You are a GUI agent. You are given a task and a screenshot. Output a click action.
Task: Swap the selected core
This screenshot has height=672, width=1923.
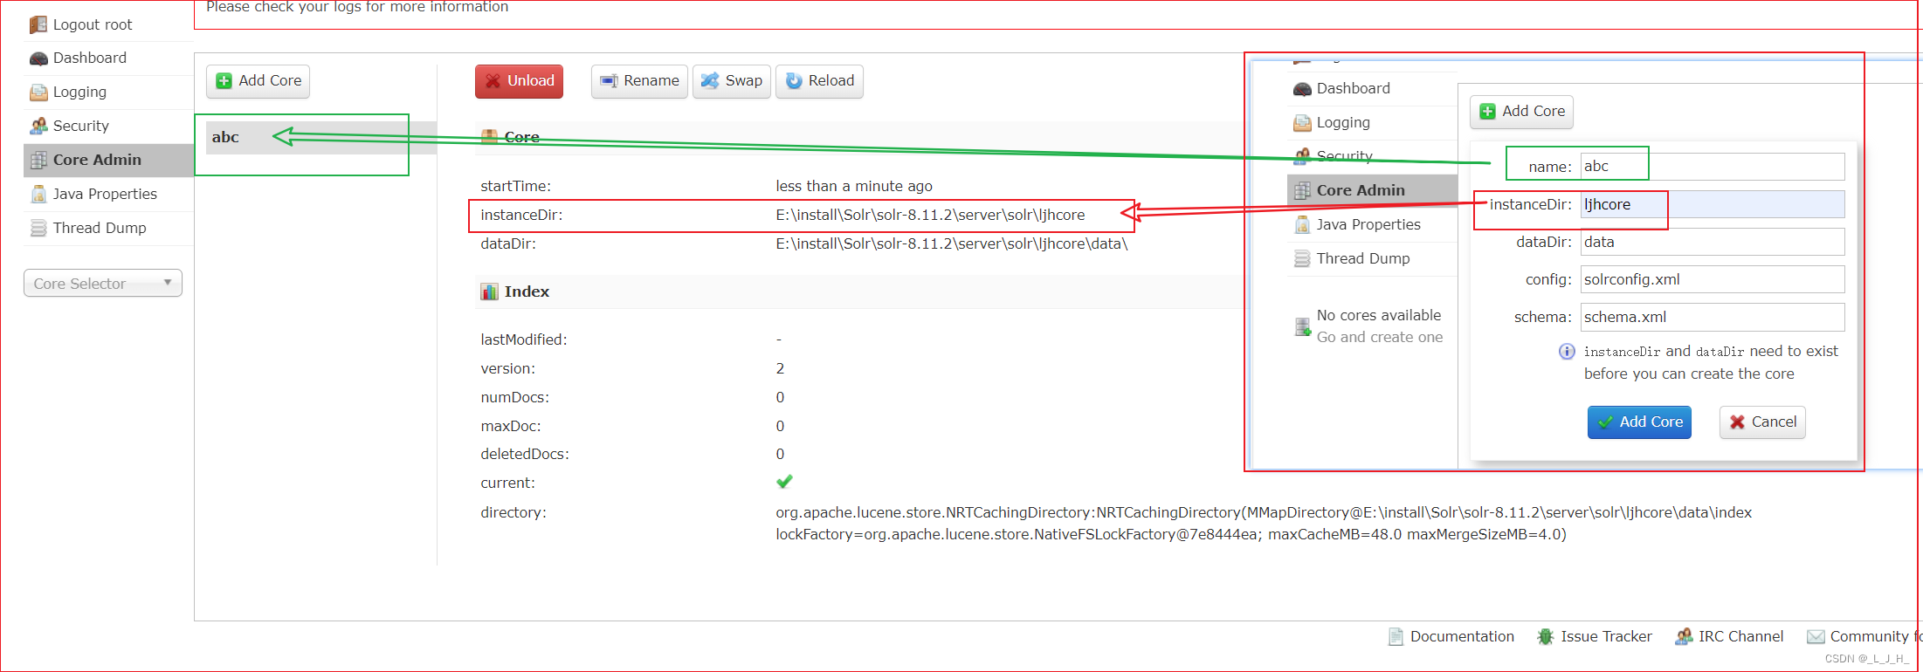[x=732, y=81]
